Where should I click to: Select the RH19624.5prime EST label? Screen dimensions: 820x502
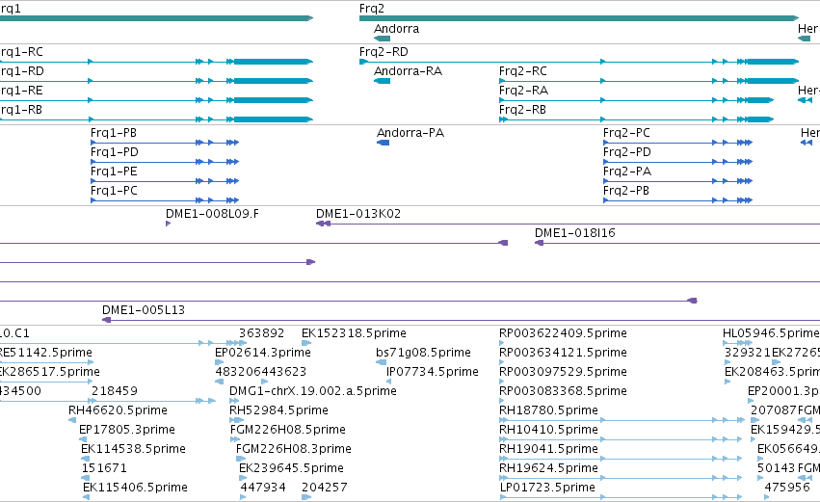click(x=548, y=468)
